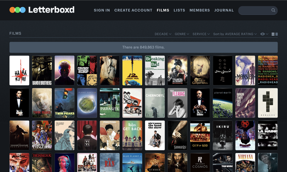The width and height of the screenshot is (287, 172).
Task: Switch to small poster grid view
Action: (x=273, y=34)
